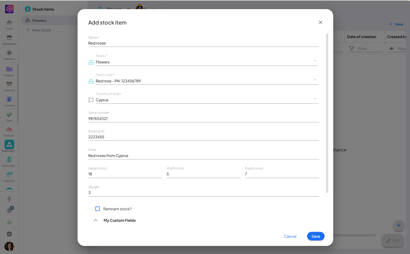Click the Serial number input field
This screenshot has width=410, height=254.
pos(204,119)
